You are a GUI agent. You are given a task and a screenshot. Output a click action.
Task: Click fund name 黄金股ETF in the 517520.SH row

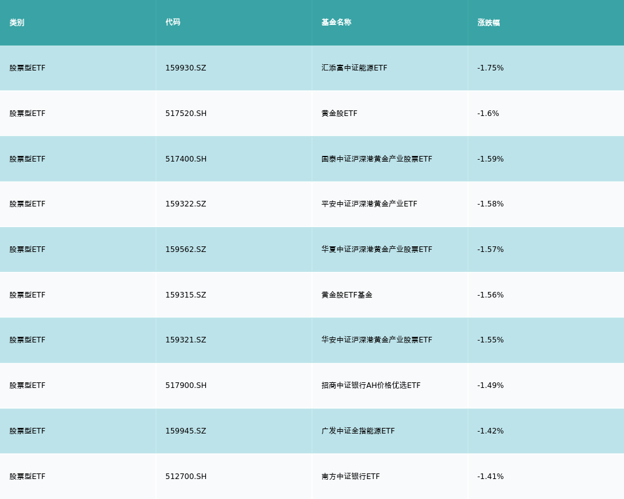339,114
